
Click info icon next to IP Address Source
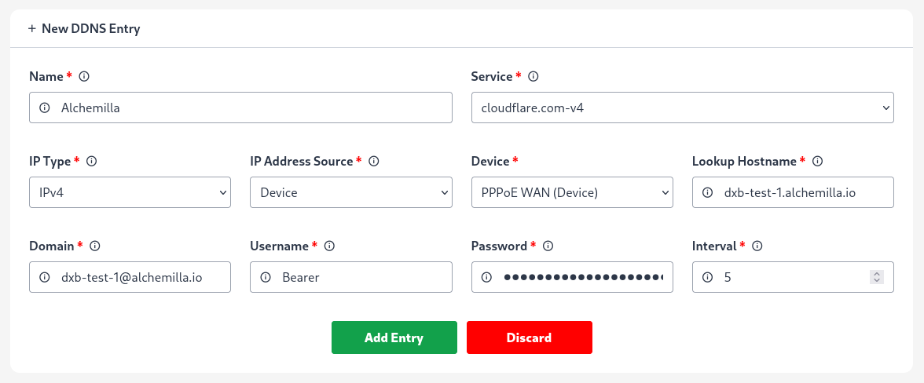coord(374,161)
